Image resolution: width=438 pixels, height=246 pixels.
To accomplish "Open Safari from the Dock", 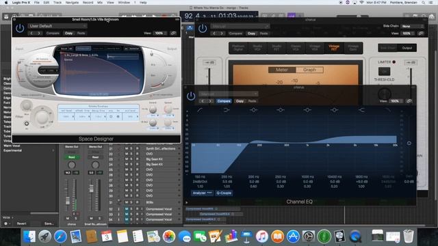I will click(x=60, y=237).
